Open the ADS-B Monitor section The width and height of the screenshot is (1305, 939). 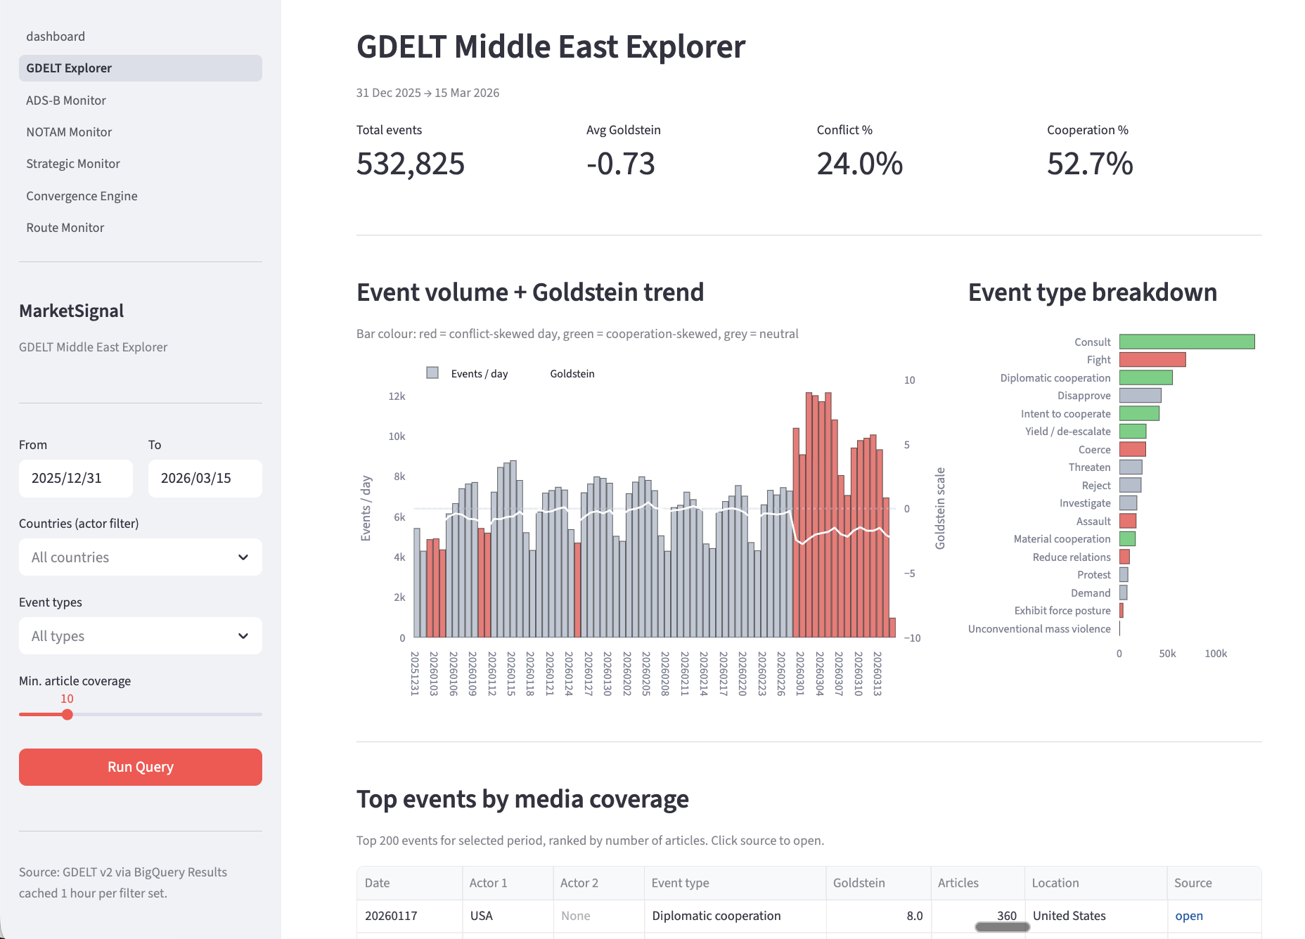(65, 100)
